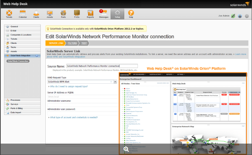The image size is (252, 155).
Task: Open the Setup gear toolbar icon
Action: point(117,14)
